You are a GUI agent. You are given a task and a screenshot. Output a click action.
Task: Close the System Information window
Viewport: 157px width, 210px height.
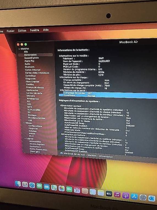coord(18,45)
